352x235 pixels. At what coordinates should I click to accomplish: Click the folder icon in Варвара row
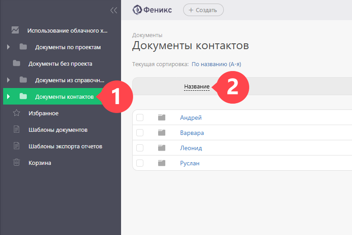tap(162, 133)
